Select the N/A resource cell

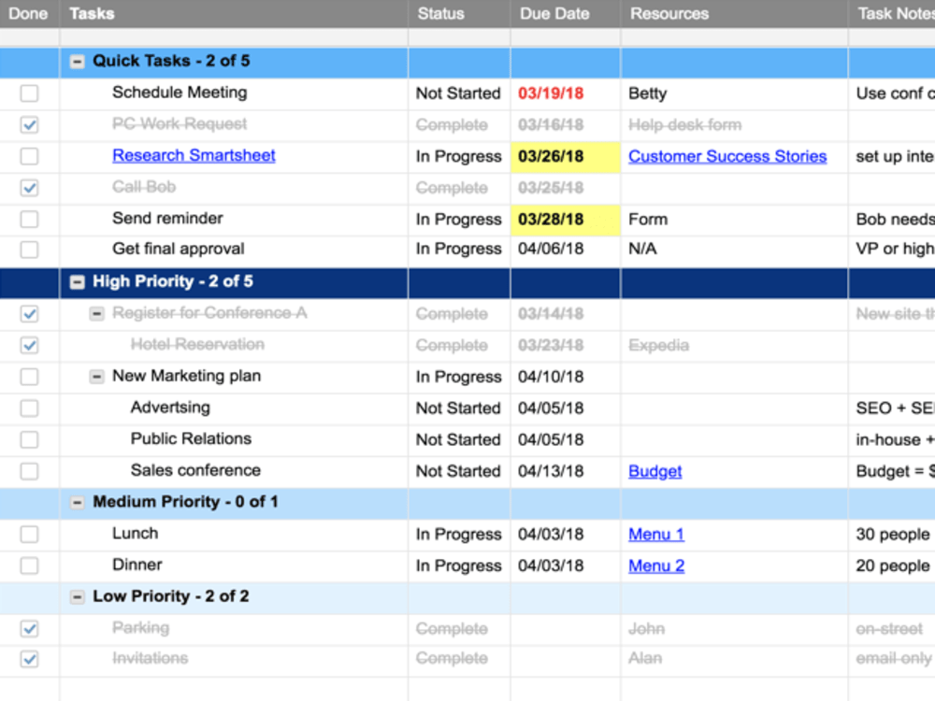pyautogui.click(x=734, y=250)
